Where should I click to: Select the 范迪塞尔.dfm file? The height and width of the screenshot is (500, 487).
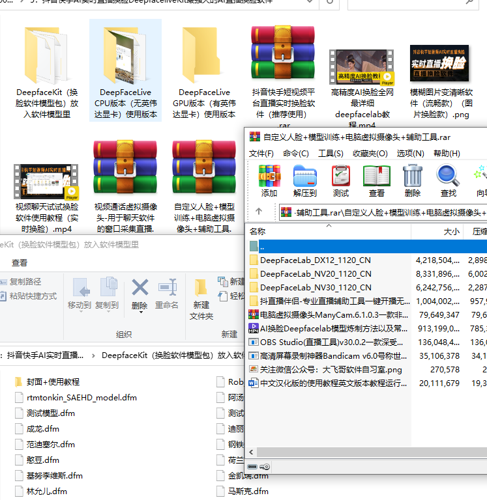45,445
